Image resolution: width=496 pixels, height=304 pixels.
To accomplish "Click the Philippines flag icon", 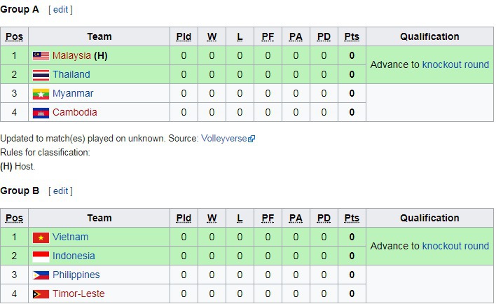I will point(41,275).
